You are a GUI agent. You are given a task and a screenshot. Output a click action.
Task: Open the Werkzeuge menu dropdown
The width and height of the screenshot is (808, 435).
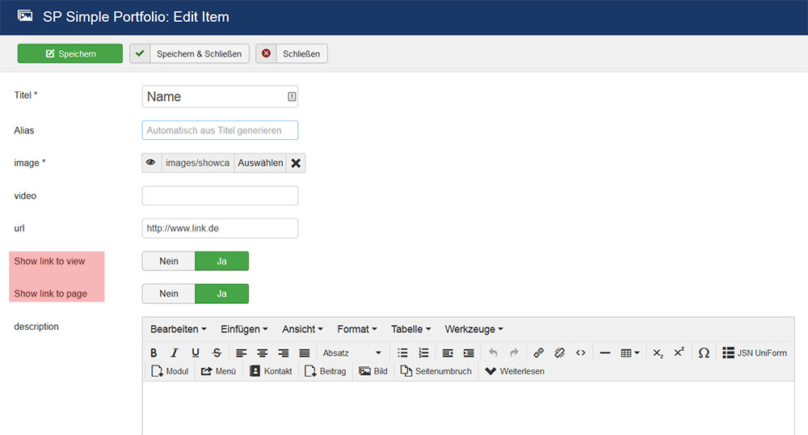[473, 329]
